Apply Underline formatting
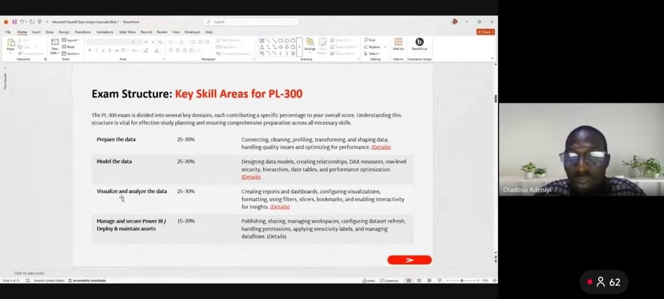664x299 pixels. [102, 50]
